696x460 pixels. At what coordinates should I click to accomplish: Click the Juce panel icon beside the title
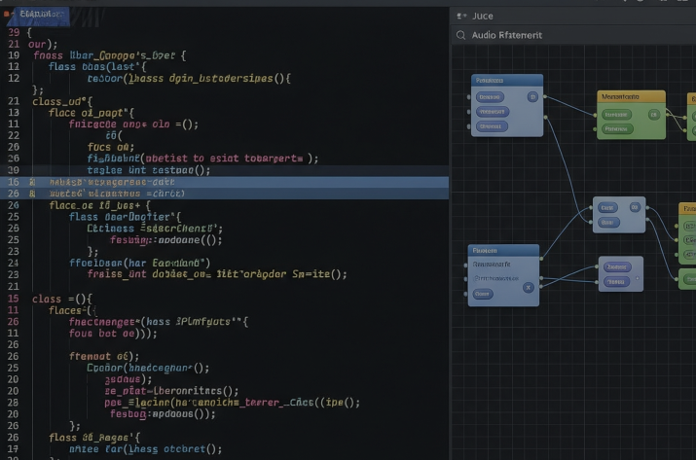pyautogui.click(x=461, y=16)
